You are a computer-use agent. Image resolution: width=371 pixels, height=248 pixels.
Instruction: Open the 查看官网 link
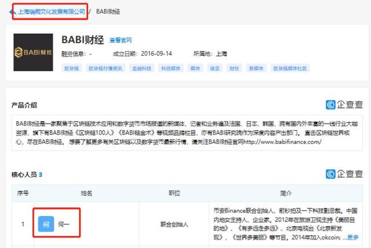120,41
